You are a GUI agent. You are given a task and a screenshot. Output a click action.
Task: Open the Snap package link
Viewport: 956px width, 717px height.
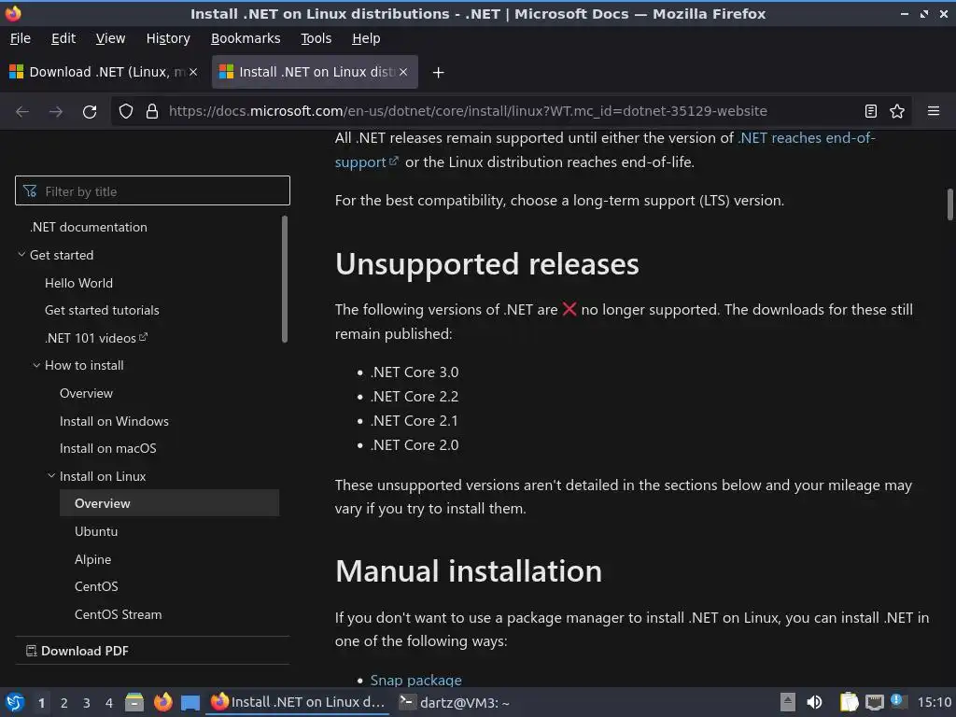tap(415, 680)
